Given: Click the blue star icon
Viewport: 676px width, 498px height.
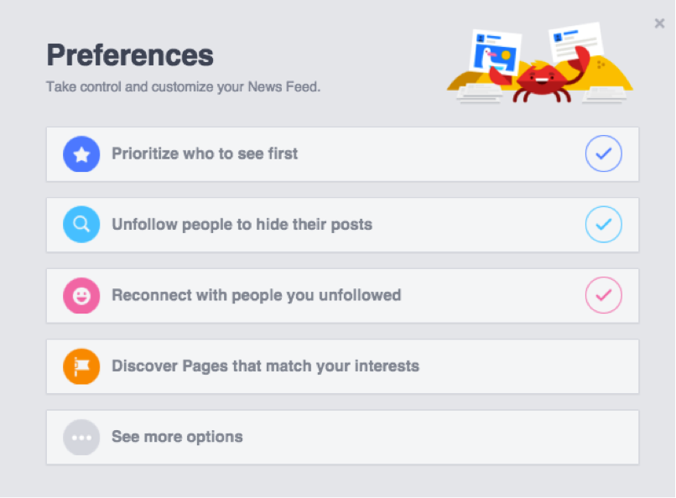Looking at the screenshot, I should click(81, 154).
